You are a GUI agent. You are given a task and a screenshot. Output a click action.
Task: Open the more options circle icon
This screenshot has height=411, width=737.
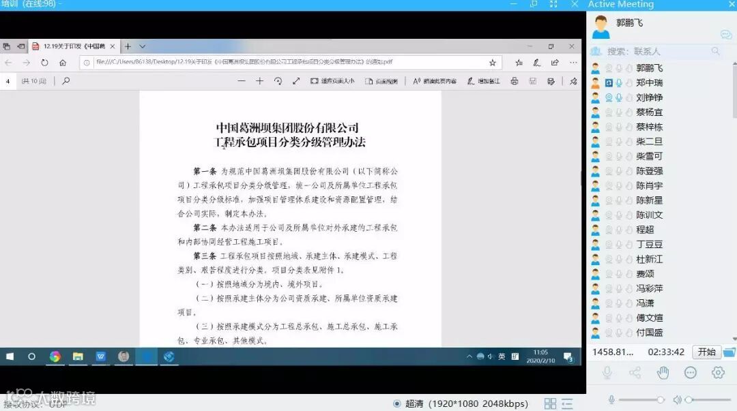691,373
